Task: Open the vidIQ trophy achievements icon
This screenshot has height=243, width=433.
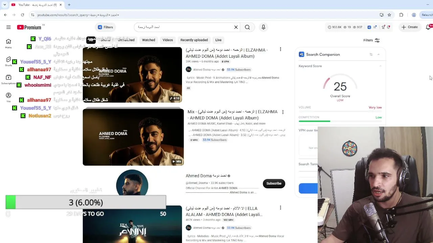Action: [x=383, y=27]
